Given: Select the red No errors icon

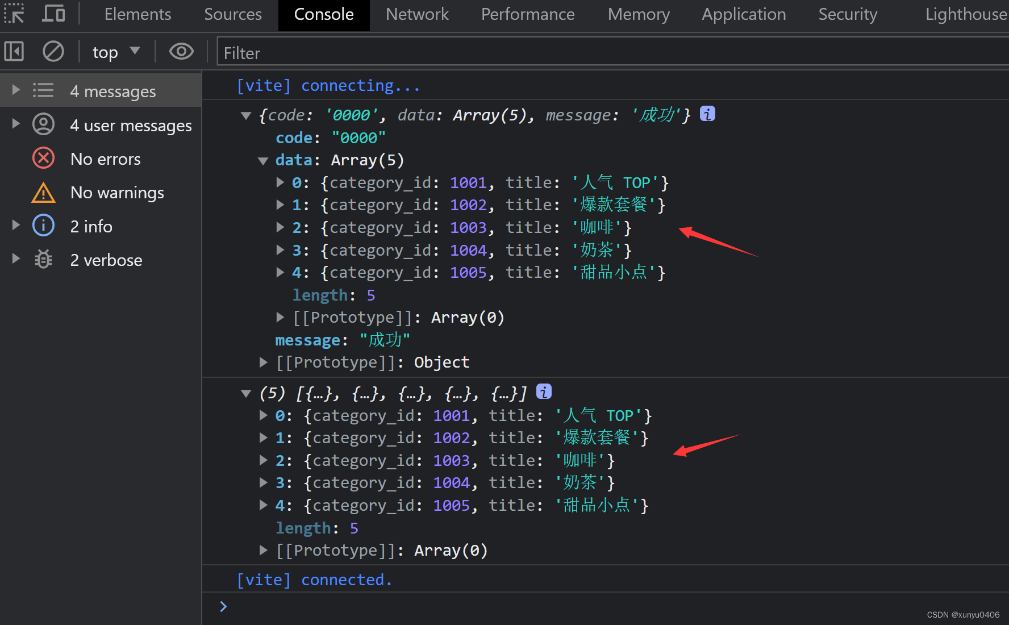Looking at the screenshot, I should pyautogui.click(x=43, y=158).
